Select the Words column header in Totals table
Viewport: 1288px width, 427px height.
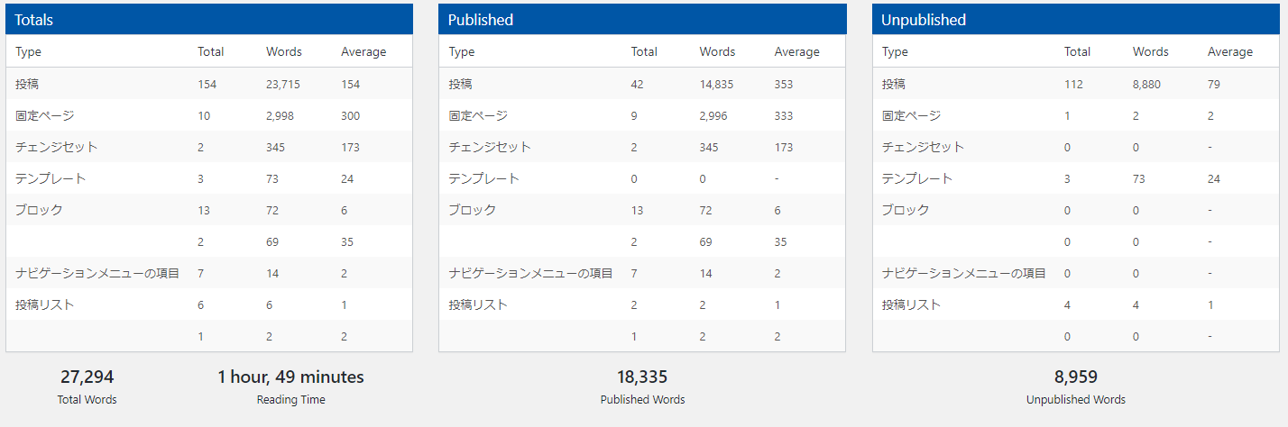pos(284,52)
